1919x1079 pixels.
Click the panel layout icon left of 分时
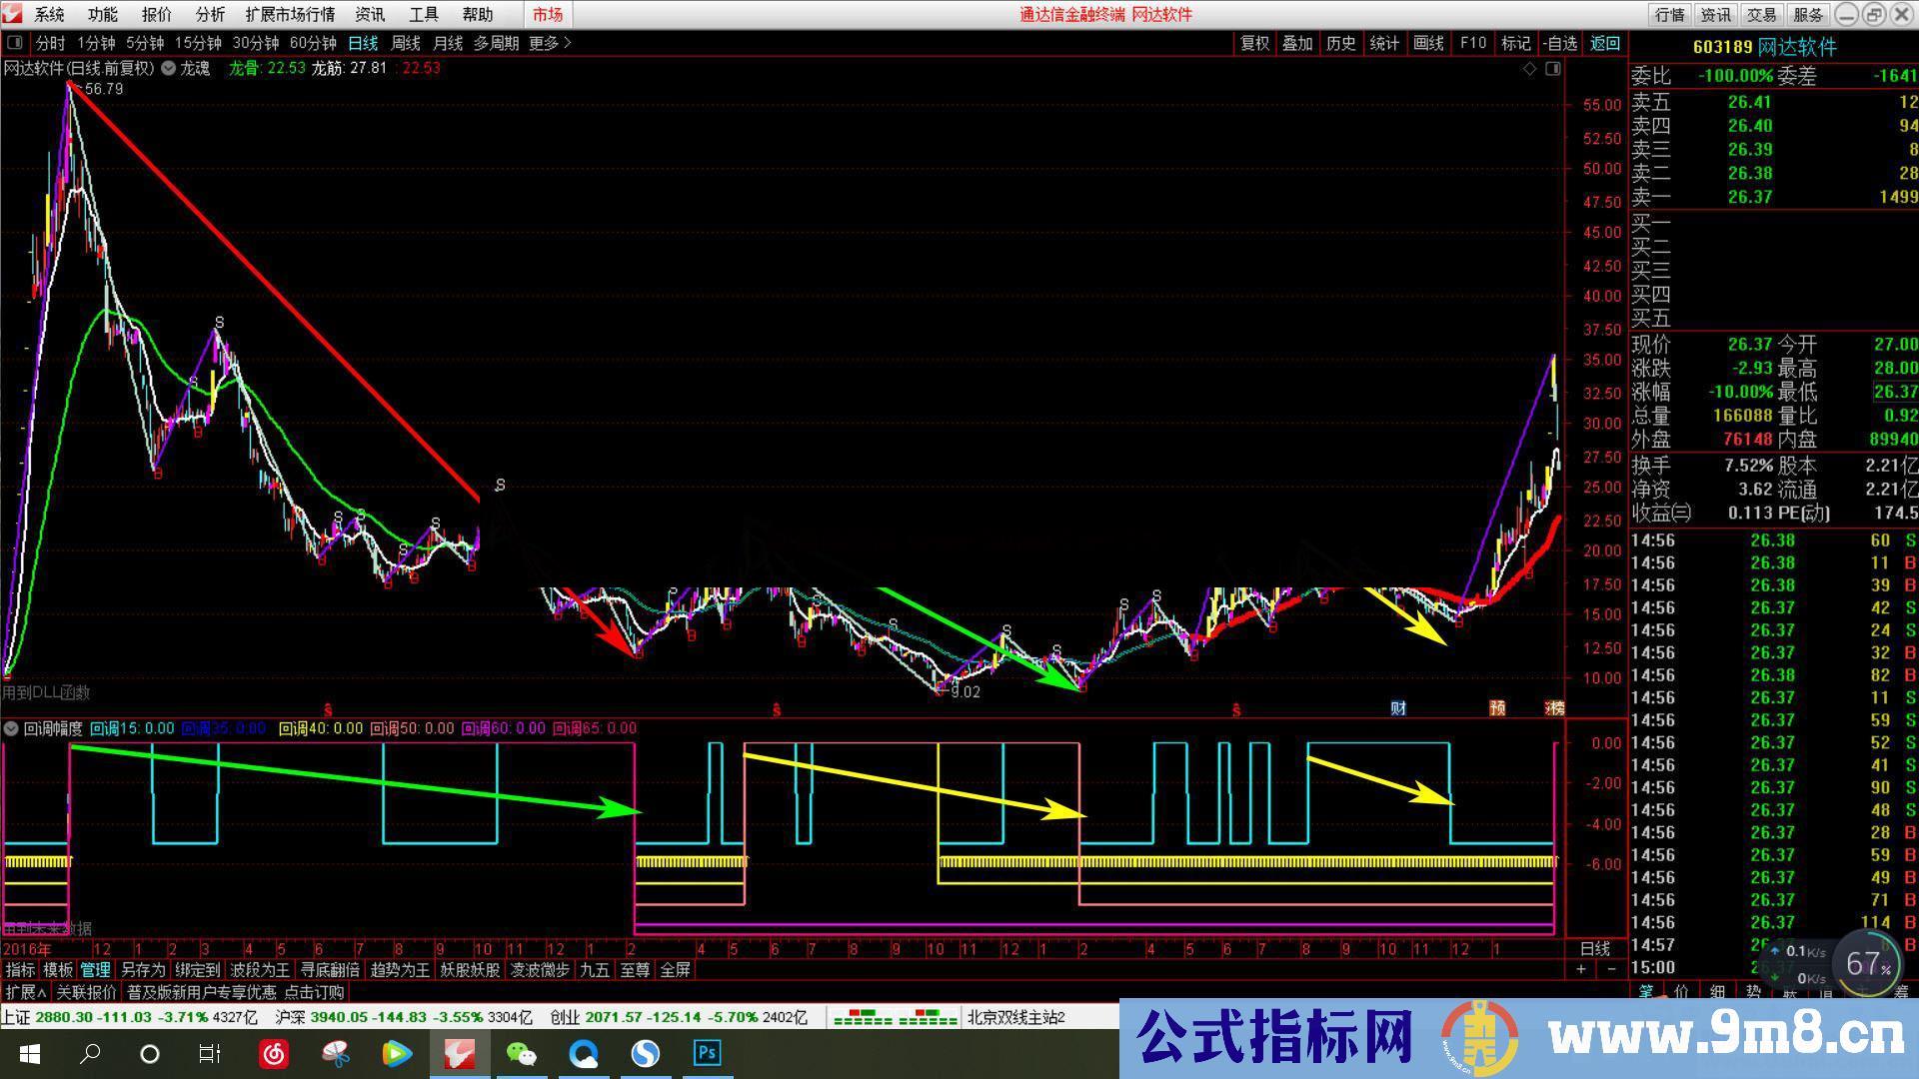coord(14,43)
